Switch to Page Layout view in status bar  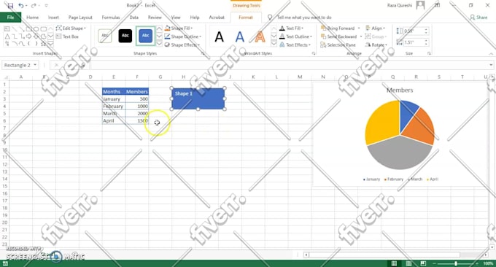tap(408, 263)
